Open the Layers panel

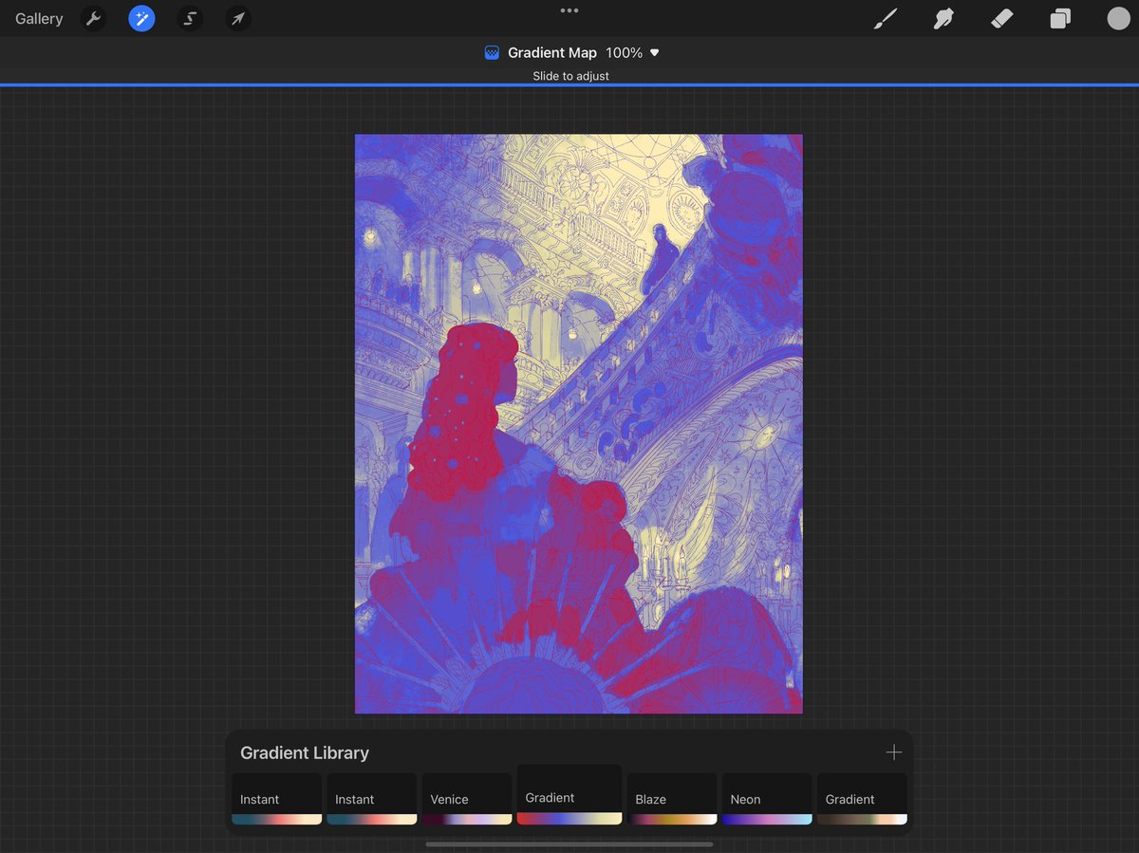click(1061, 18)
